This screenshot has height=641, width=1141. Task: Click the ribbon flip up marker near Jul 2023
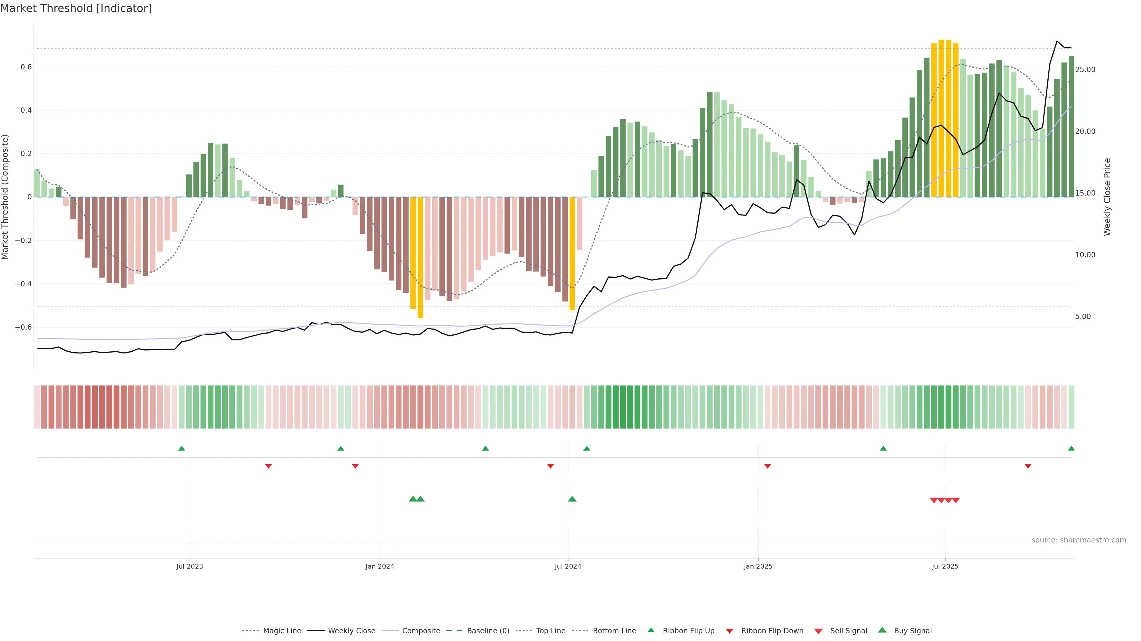tap(182, 449)
